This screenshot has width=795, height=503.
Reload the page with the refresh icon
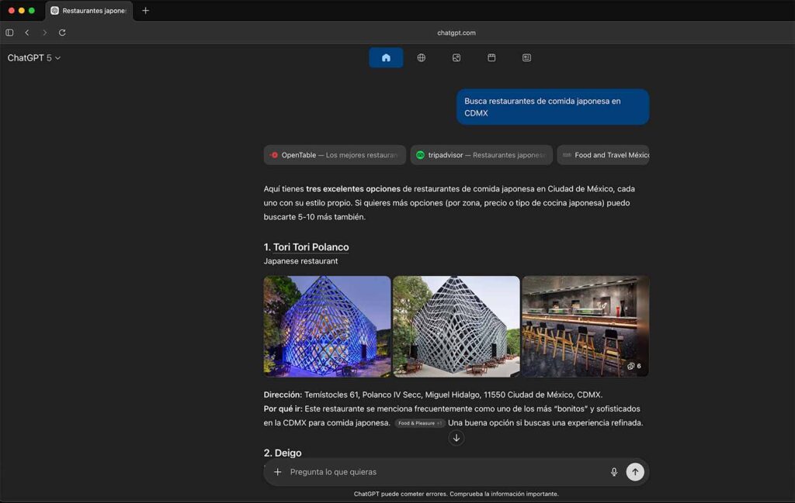[x=61, y=33]
